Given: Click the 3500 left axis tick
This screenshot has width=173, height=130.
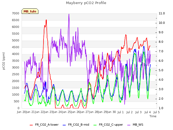Looking at the screenshot, I should [16, 61].
